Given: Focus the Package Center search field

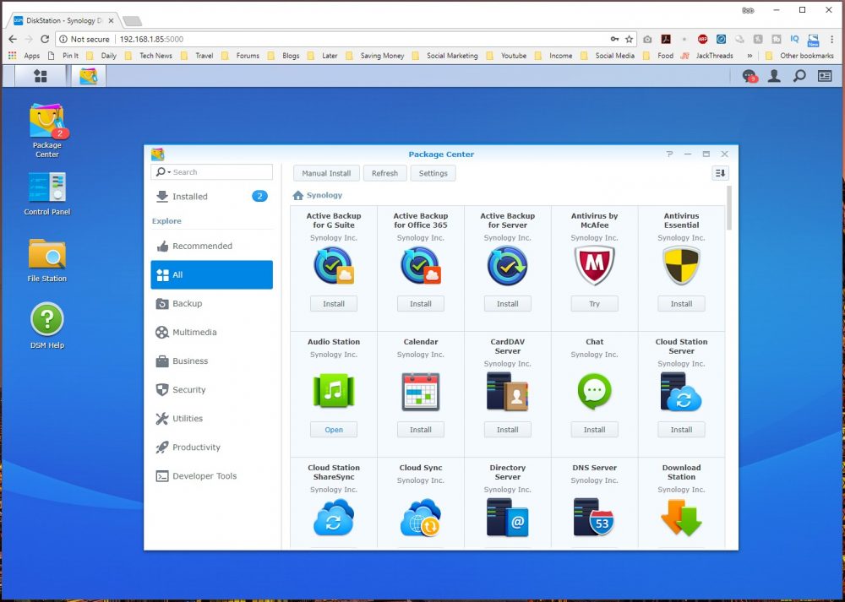Looking at the screenshot, I should (x=212, y=171).
